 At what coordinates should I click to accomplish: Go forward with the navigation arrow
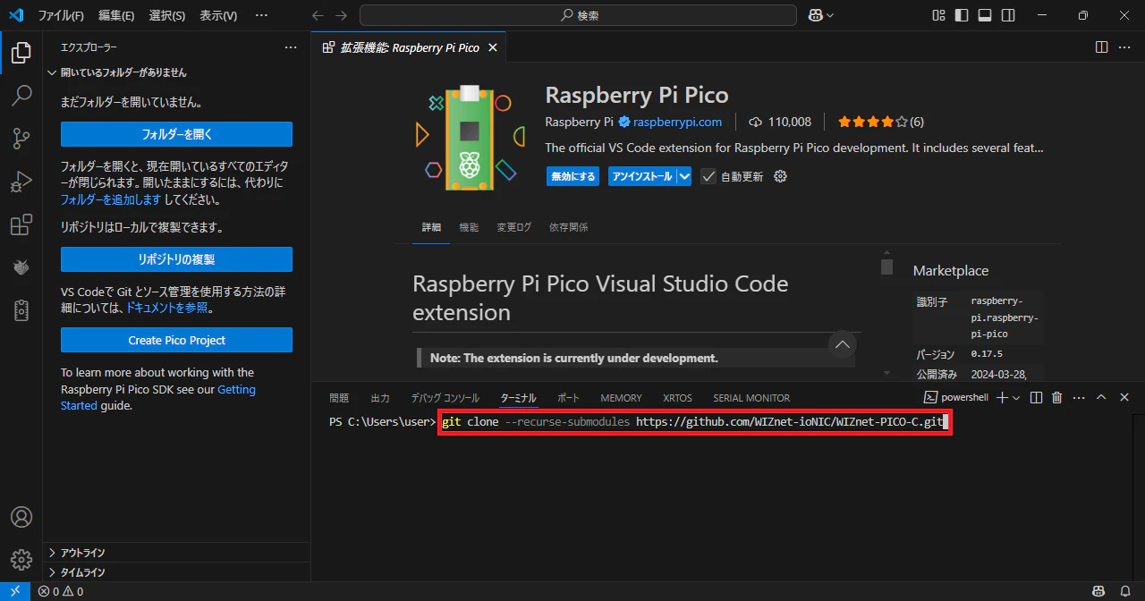(x=341, y=15)
